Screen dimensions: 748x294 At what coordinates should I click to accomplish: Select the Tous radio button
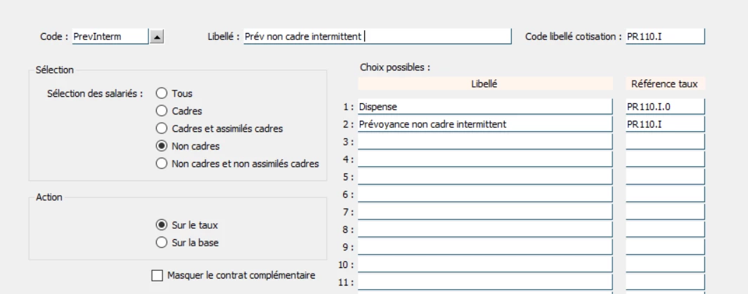point(161,93)
